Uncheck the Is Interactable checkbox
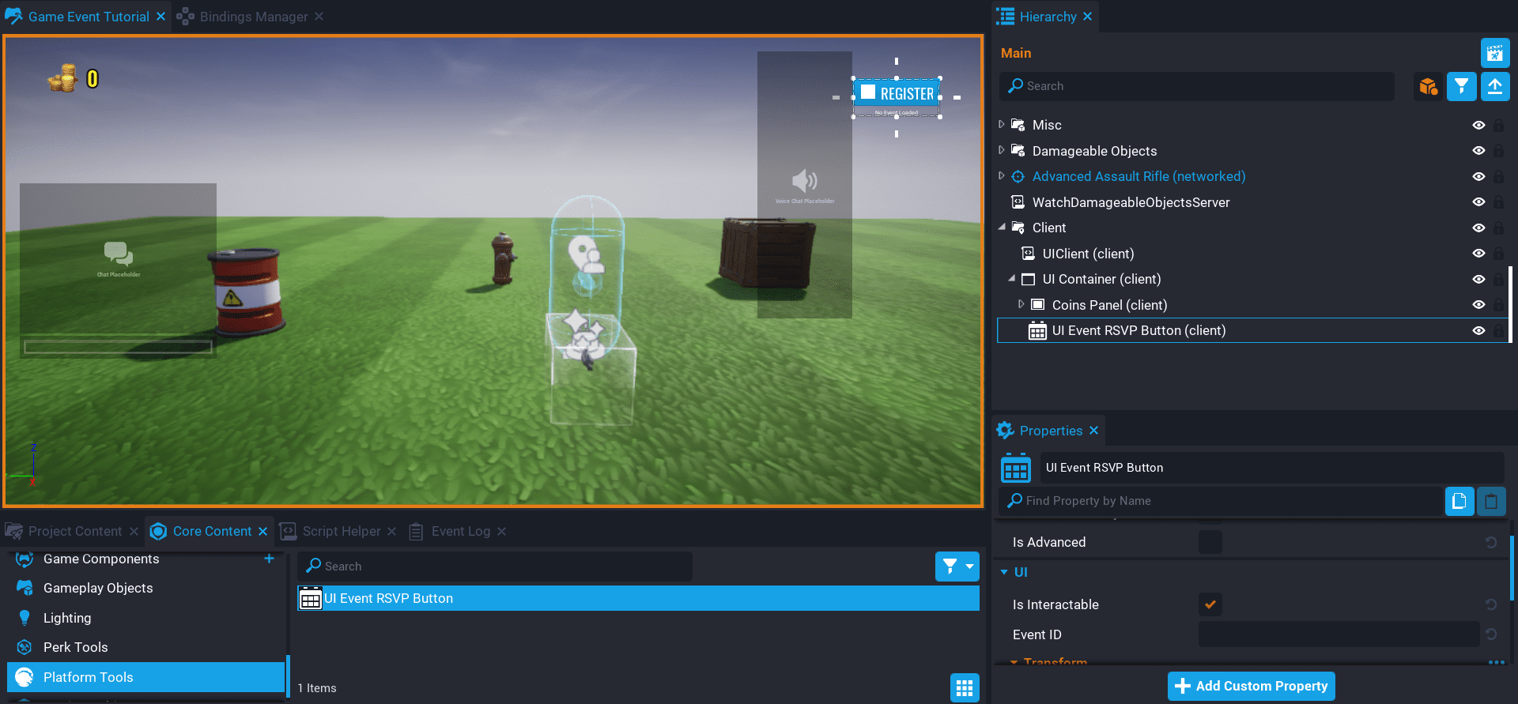1518x704 pixels. coord(1210,604)
